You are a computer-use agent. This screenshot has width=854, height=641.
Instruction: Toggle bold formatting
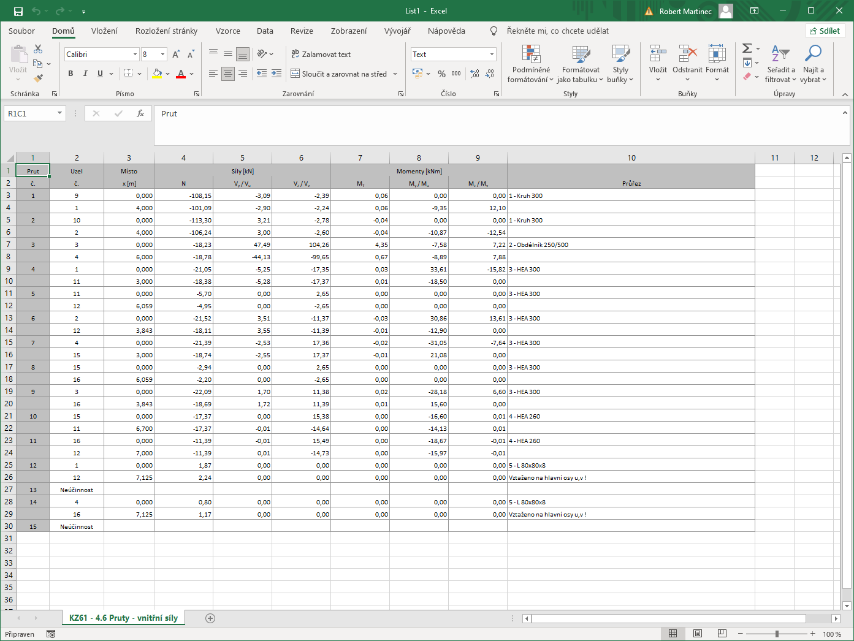[71, 74]
